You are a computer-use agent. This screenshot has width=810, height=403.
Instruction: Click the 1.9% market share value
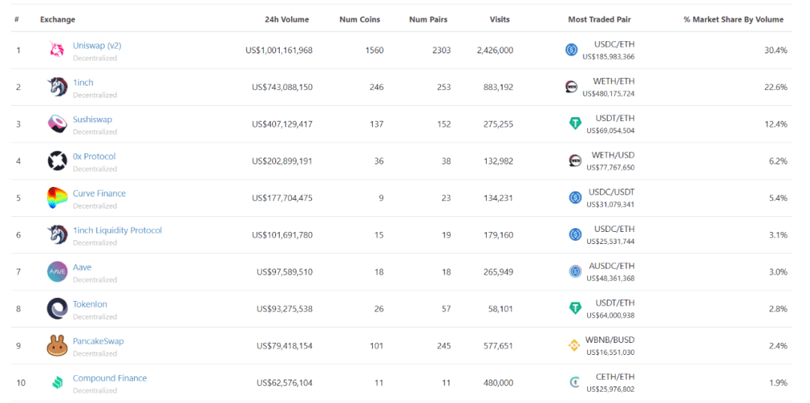778,383
